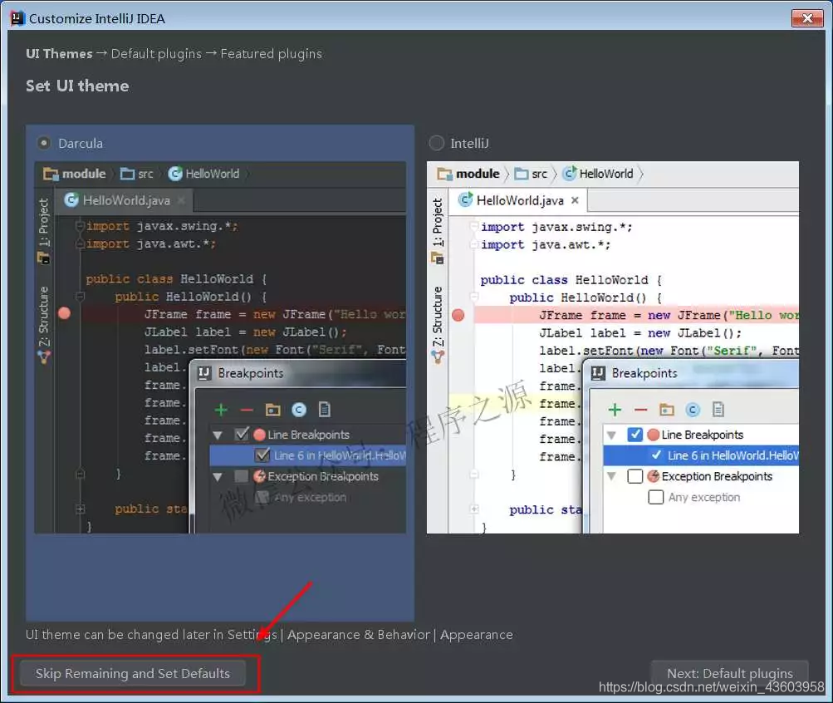The height and width of the screenshot is (703, 833).
Task: Expand public static fold marker in IntelliJ gutter
Action: pos(474,509)
